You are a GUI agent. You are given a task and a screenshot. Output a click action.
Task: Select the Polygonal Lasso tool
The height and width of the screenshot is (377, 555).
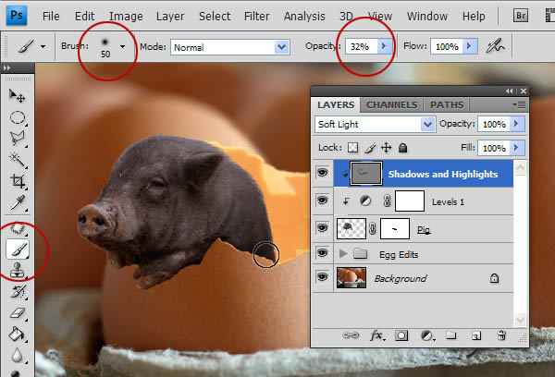pyautogui.click(x=17, y=139)
